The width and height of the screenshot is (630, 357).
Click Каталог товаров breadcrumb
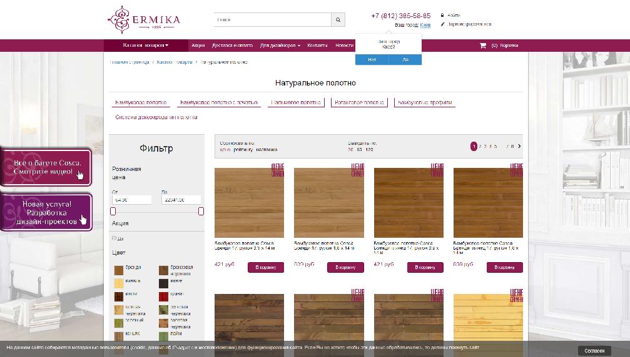(x=175, y=62)
